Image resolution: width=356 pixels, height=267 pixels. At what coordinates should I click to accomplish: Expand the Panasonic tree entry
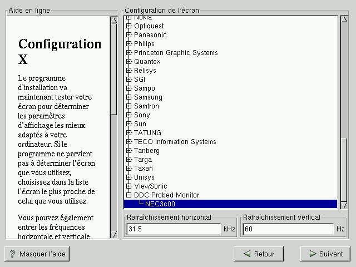point(129,35)
